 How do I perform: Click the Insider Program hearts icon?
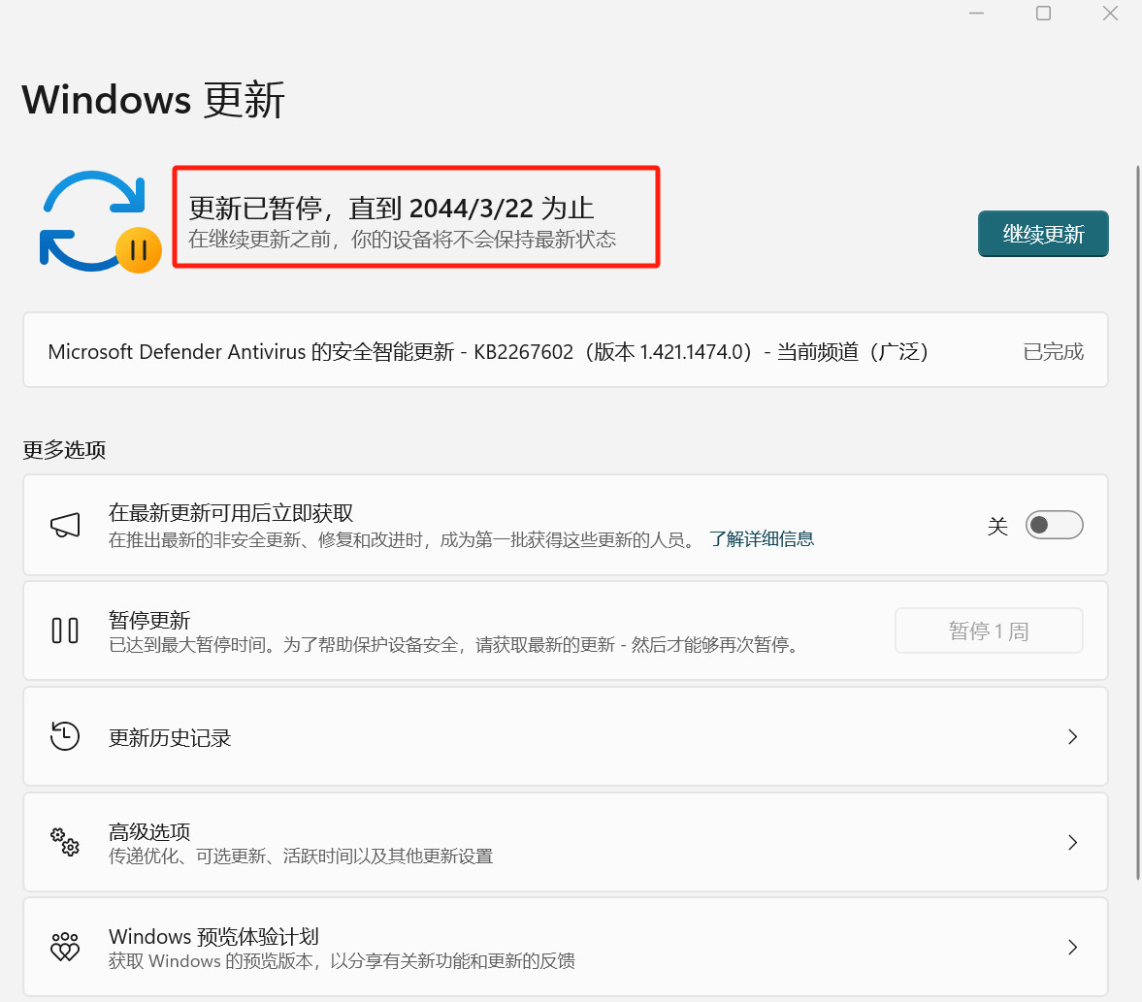(x=65, y=947)
